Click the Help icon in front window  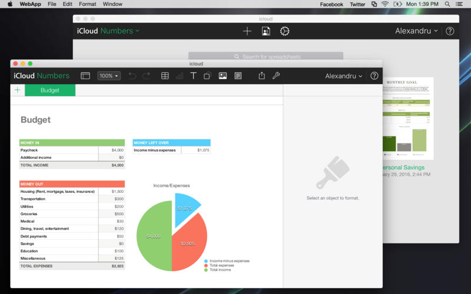click(x=374, y=76)
